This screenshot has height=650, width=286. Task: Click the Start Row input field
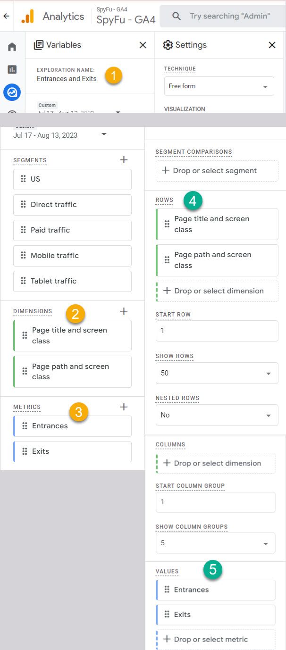(217, 331)
